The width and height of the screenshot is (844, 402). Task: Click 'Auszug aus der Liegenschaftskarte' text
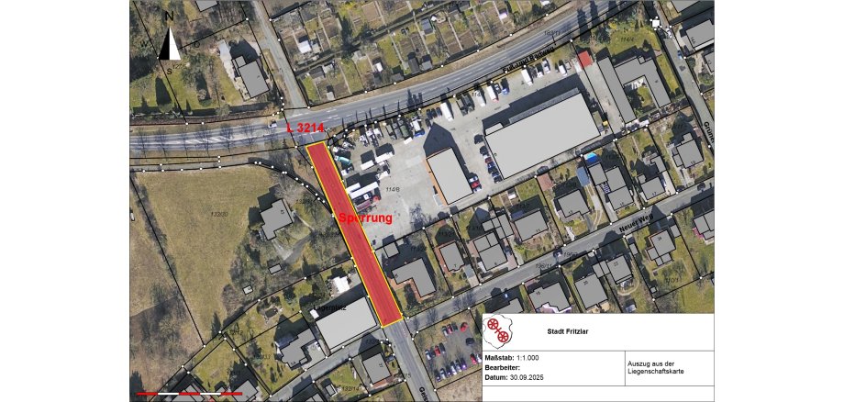(655, 368)
